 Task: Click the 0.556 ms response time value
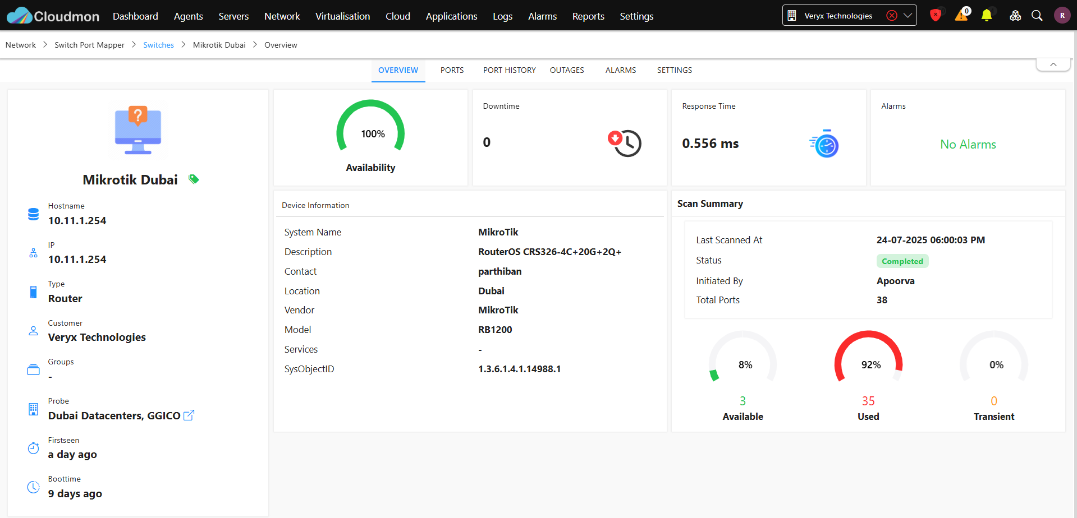pyautogui.click(x=711, y=144)
